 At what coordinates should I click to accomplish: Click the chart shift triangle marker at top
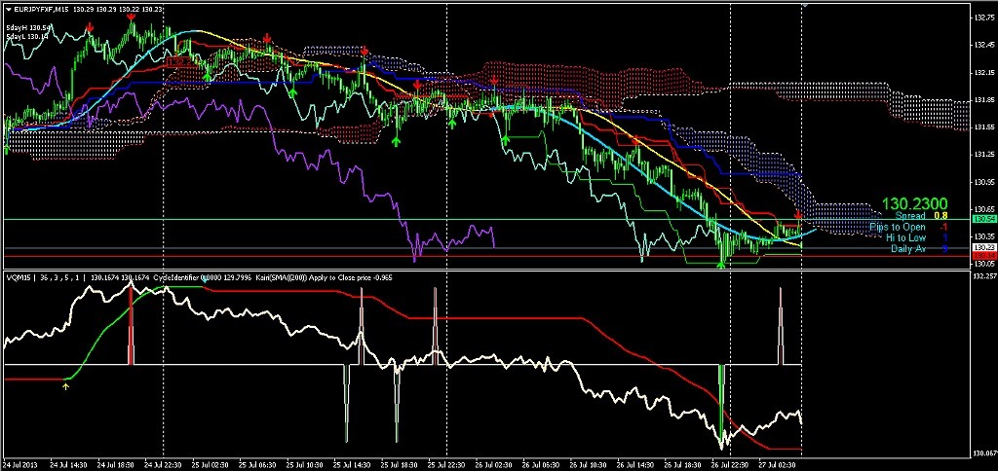click(804, 5)
